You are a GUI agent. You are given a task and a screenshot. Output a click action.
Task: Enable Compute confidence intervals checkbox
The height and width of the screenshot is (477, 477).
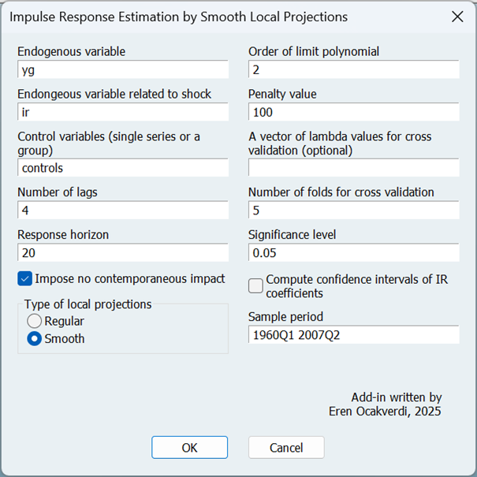(255, 285)
